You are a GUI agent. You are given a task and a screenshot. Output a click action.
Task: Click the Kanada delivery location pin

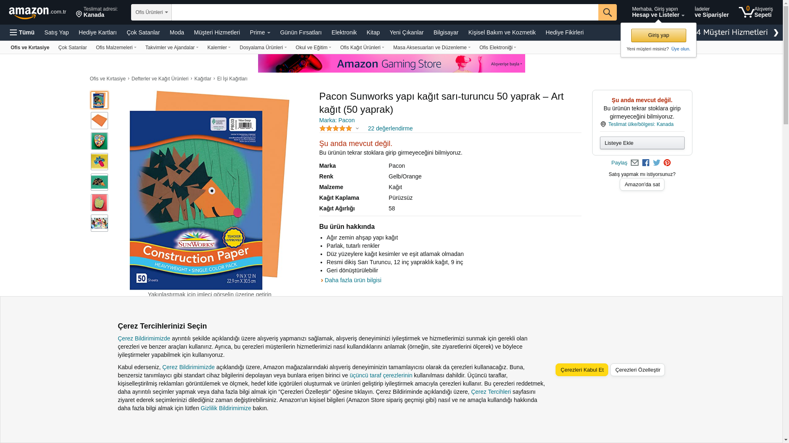coord(79,14)
